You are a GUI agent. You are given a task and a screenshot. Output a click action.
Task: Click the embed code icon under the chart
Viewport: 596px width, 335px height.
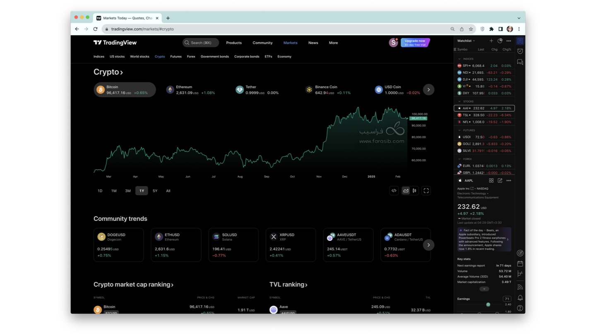tap(394, 191)
